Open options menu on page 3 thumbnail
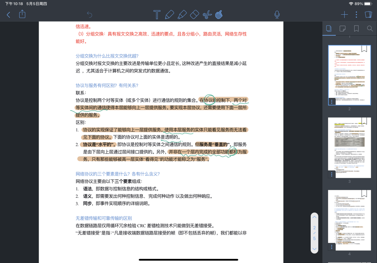377x263 pixels. click(332, 174)
